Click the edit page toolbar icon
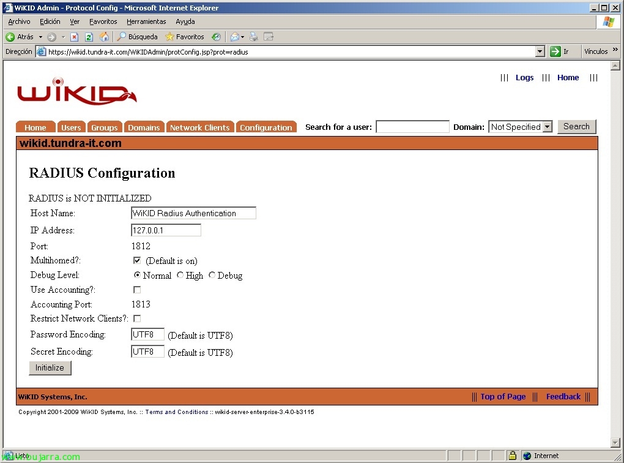The width and height of the screenshot is (624, 463). click(269, 37)
